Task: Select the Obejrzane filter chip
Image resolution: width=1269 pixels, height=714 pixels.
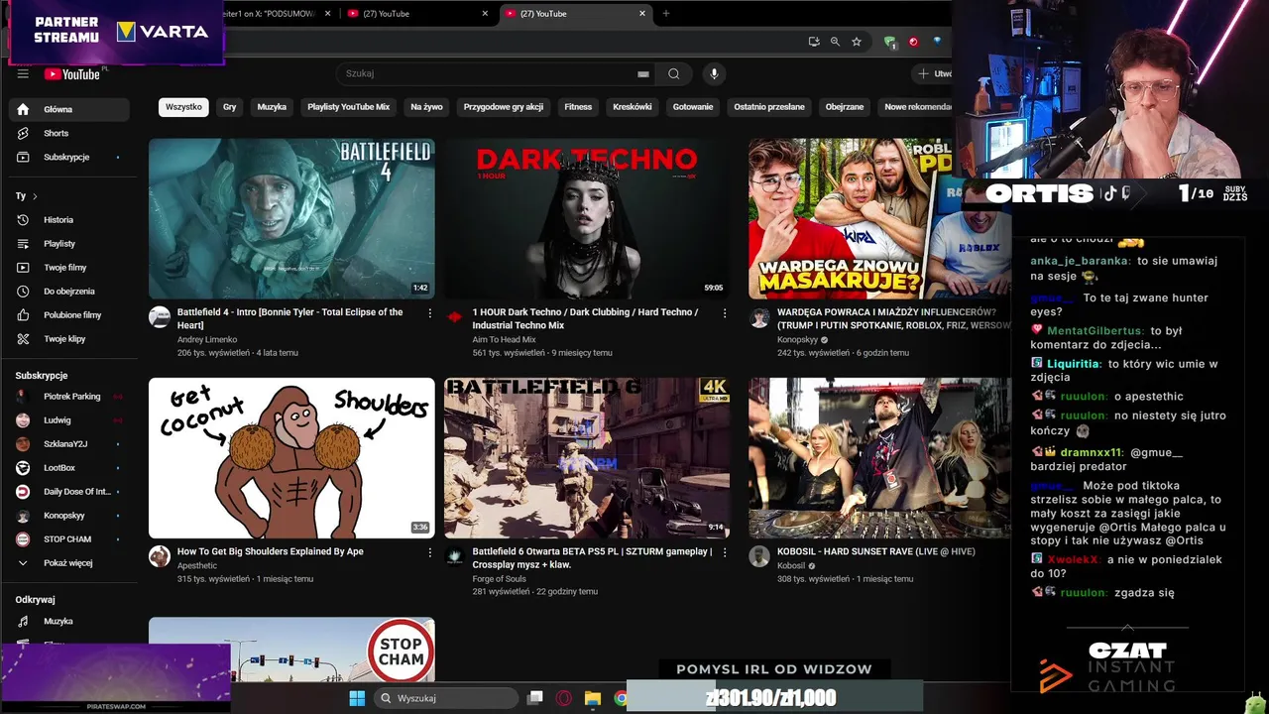Action: tap(845, 107)
